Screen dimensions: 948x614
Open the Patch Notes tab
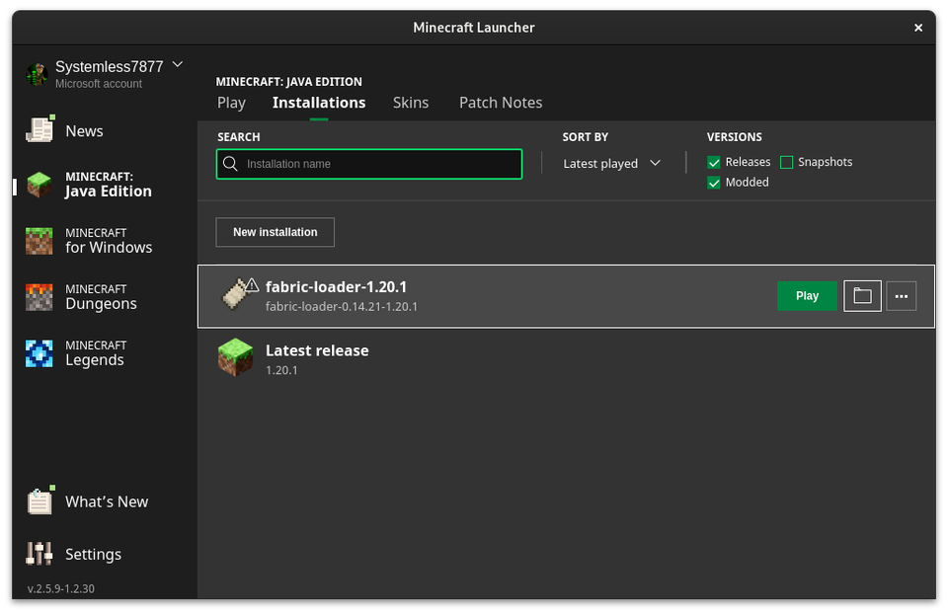500,102
